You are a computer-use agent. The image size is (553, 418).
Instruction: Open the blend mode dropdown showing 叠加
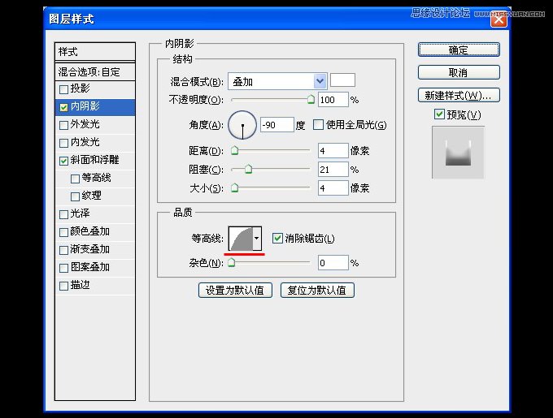[277, 81]
